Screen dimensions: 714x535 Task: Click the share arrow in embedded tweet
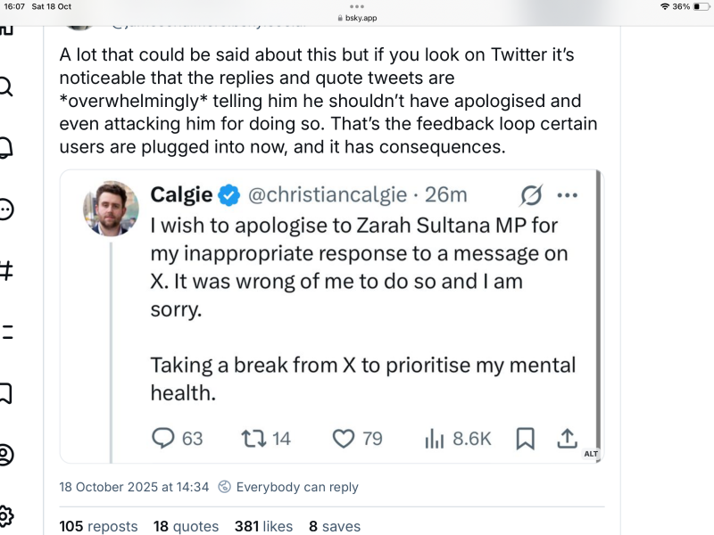coord(567,438)
